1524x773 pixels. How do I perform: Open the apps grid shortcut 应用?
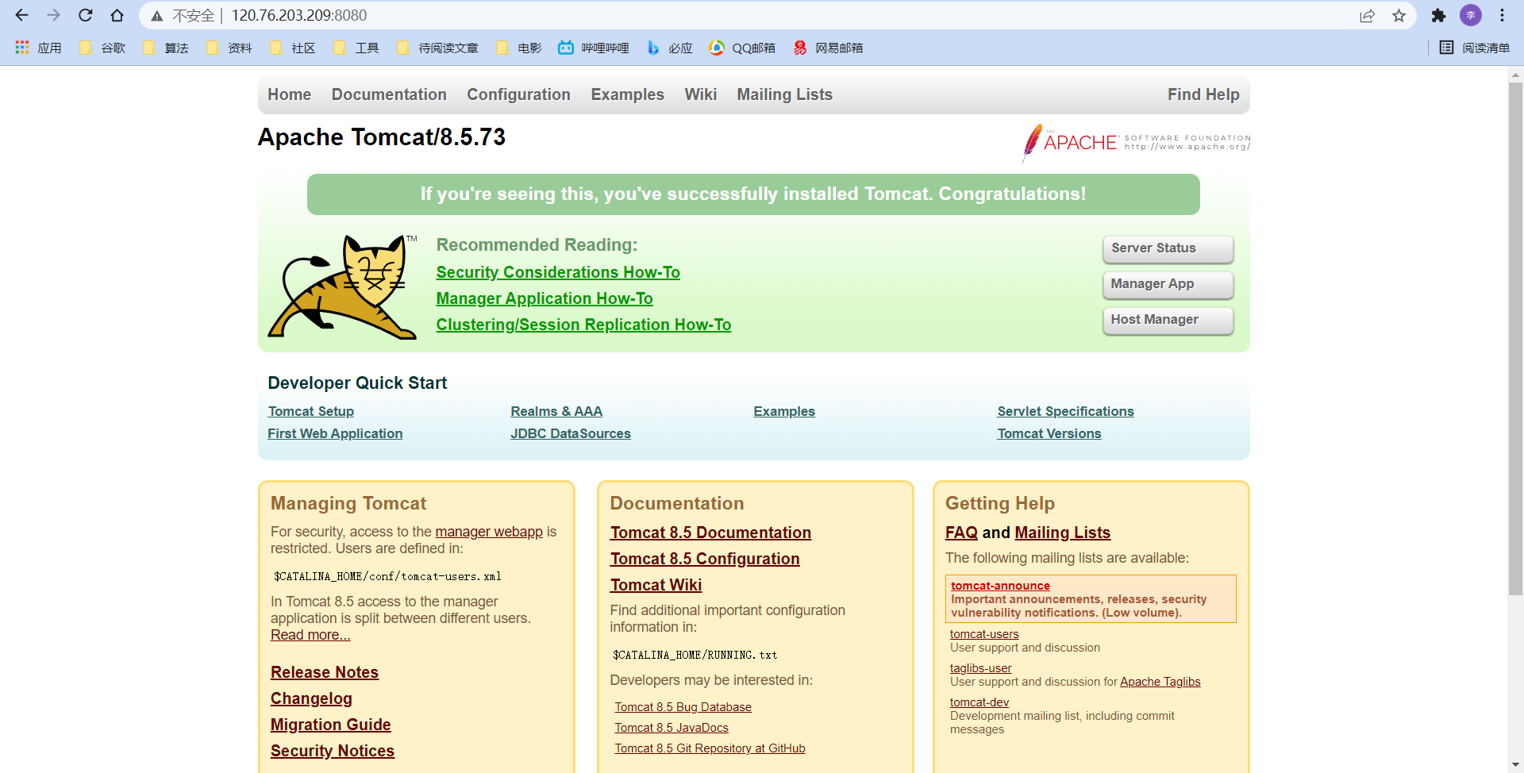tap(38, 48)
